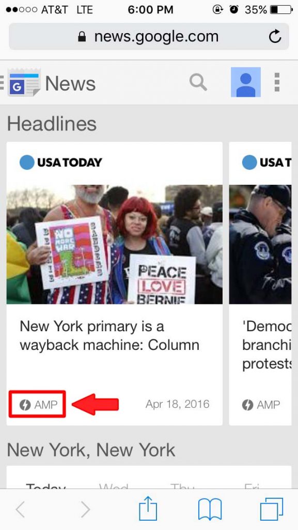Open the user account avatar
The width and height of the screenshot is (298, 530).
click(246, 82)
